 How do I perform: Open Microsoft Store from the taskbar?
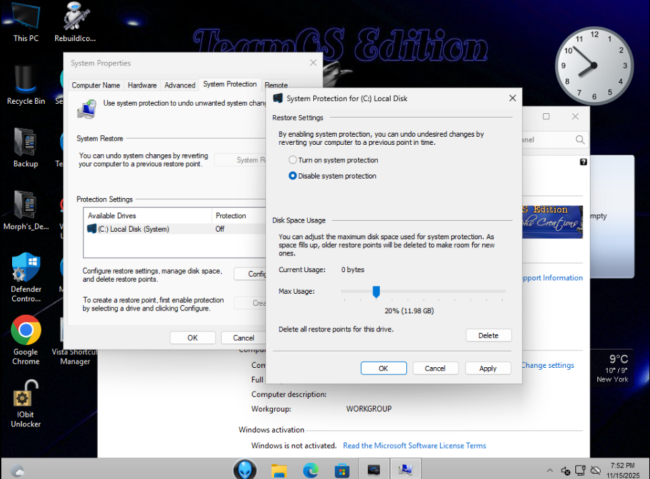[342, 470]
